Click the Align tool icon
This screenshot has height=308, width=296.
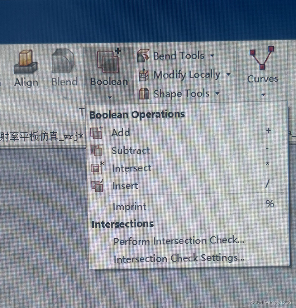[26, 61]
